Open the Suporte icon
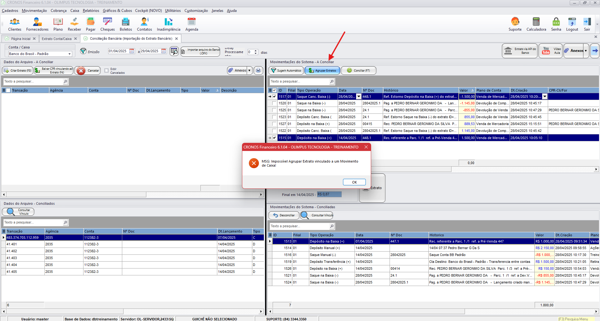The width and height of the screenshot is (600, 321). click(515, 24)
